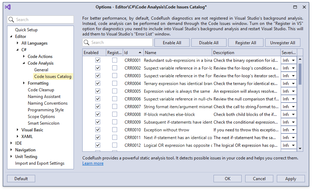The width and height of the screenshot is (312, 190).
Task: Collapse the Code Analysis tree node
Action: pos(24,63)
